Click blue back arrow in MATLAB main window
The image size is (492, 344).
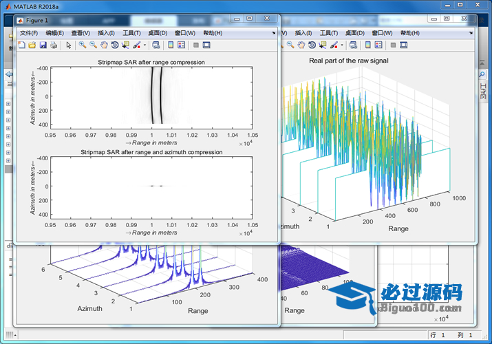click(x=9, y=74)
